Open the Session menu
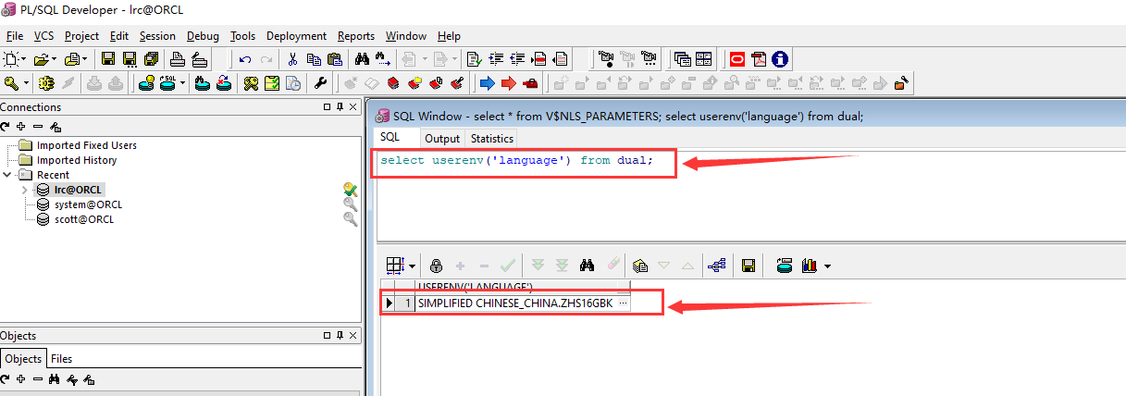This screenshot has width=1126, height=396. tap(157, 36)
